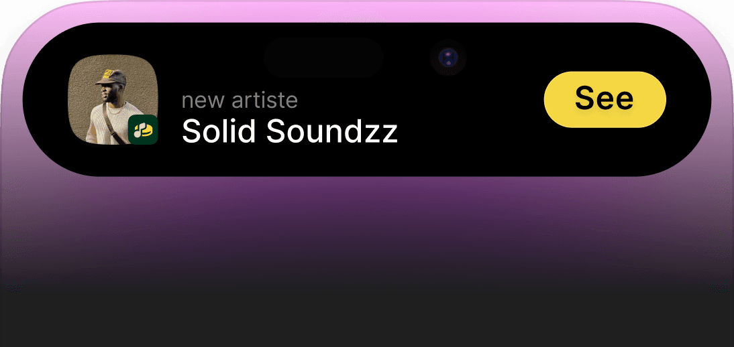Select the Solid Soundzz artist name
Screen dimensions: 734x347
(289, 131)
